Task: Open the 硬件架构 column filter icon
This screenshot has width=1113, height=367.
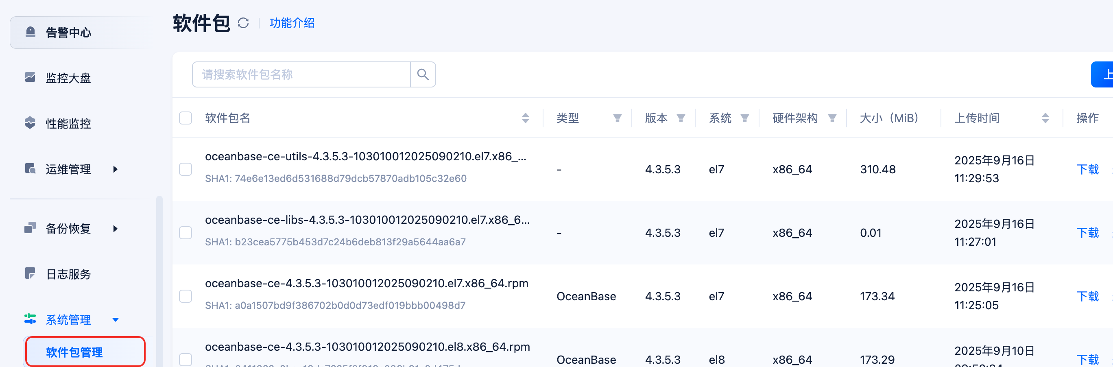Action: pyautogui.click(x=832, y=118)
